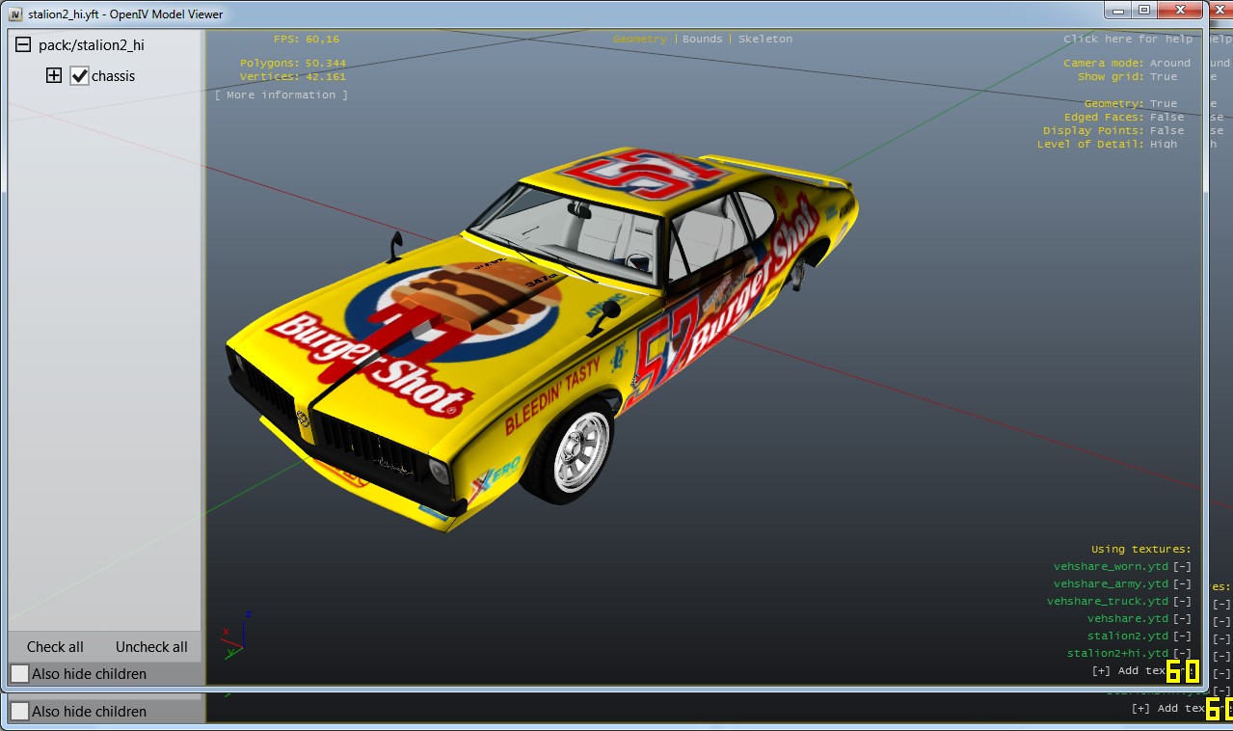Click the vehshare_truck.ytd texture name
This screenshot has height=731, width=1233.
[1108, 601]
